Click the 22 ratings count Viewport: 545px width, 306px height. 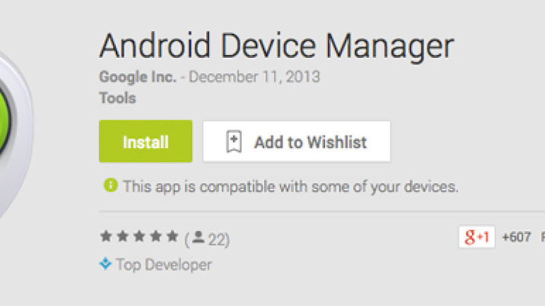point(217,239)
